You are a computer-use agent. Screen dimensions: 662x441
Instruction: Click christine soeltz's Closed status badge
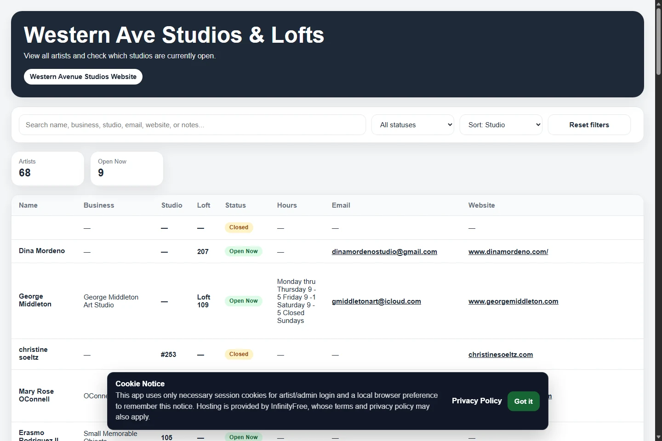(239, 354)
